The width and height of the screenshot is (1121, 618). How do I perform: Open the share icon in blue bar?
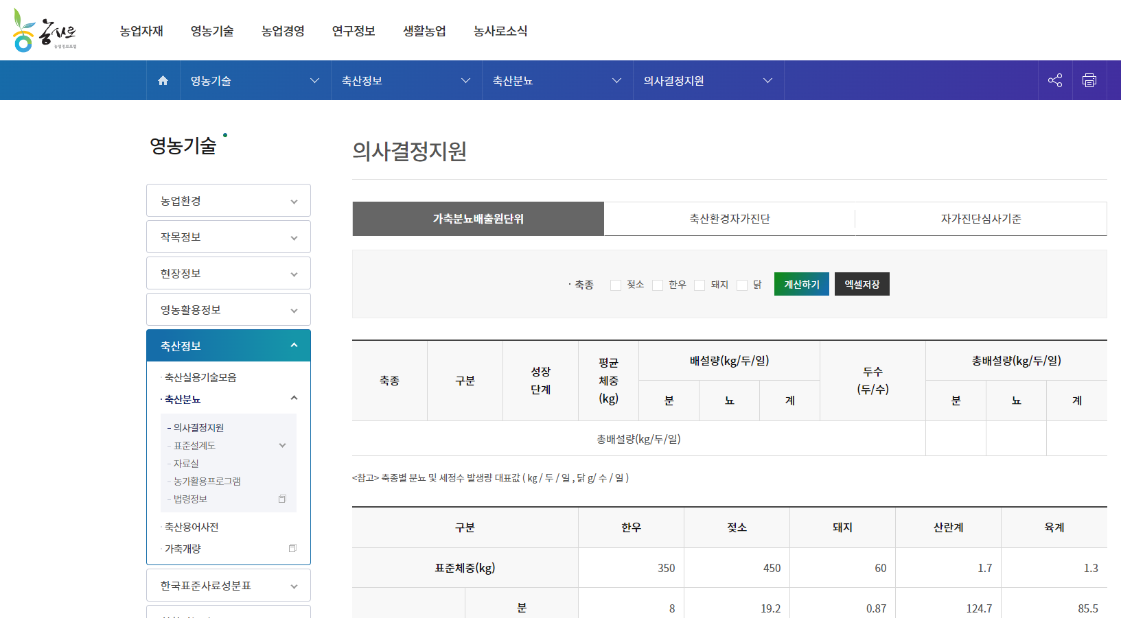point(1055,80)
